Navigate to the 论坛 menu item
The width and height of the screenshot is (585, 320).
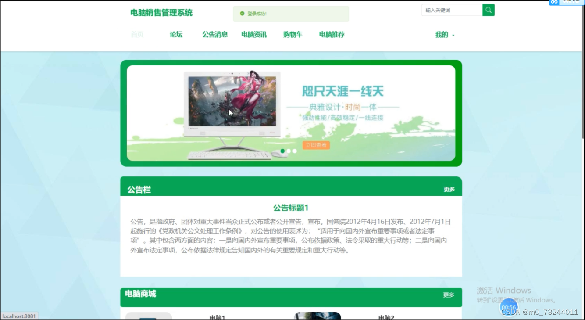click(176, 35)
